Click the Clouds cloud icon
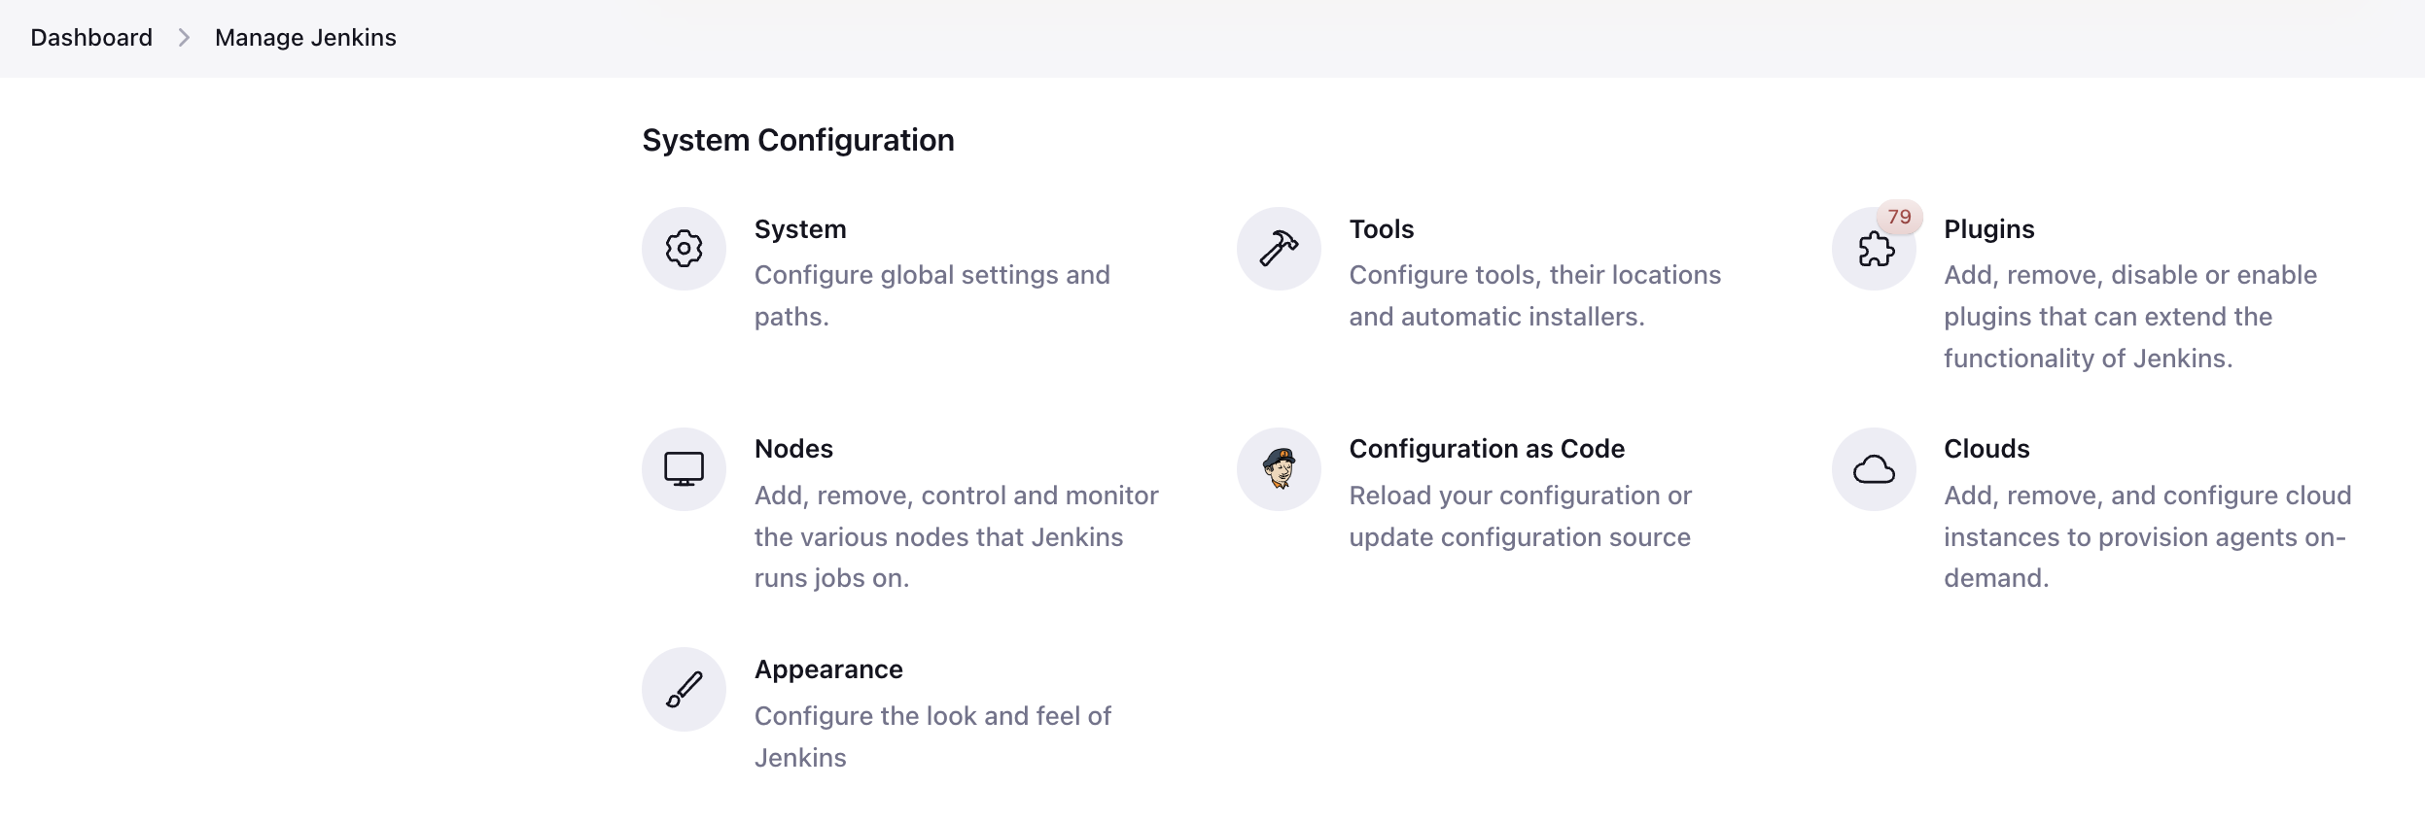The height and width of the screenshot is (822, 2425). click(x=1874, y=469)
